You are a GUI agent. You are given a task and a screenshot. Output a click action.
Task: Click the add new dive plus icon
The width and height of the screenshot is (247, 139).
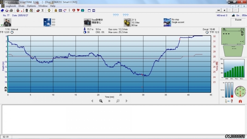point(22,11)
